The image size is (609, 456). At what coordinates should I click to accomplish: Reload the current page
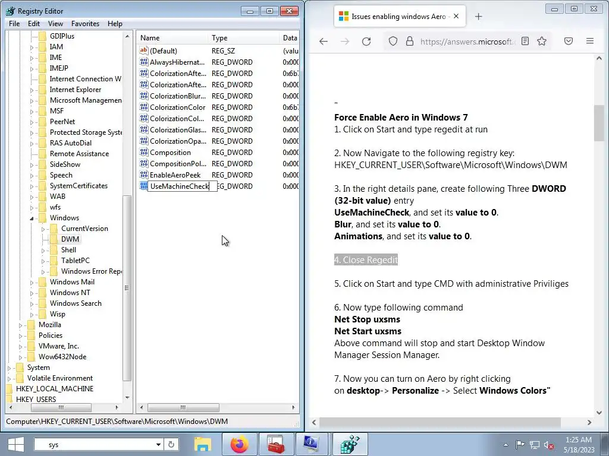[366, 41]
